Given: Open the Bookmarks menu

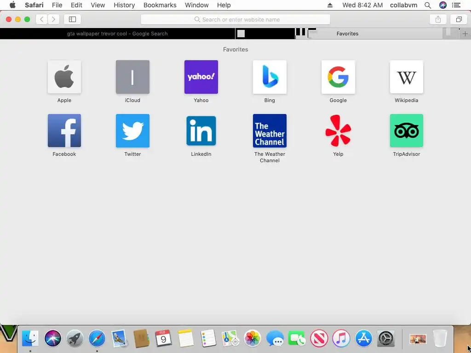Looking at the screenshot, I should tap(160, 5).
